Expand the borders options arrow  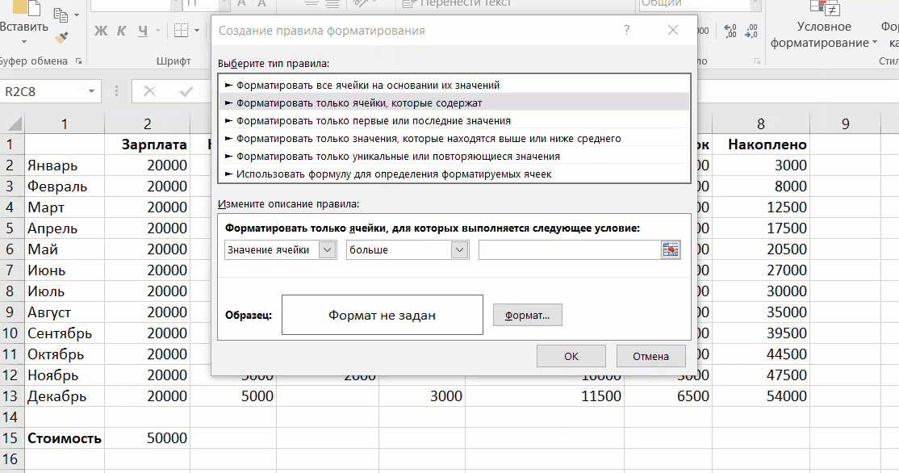point(197,31)
